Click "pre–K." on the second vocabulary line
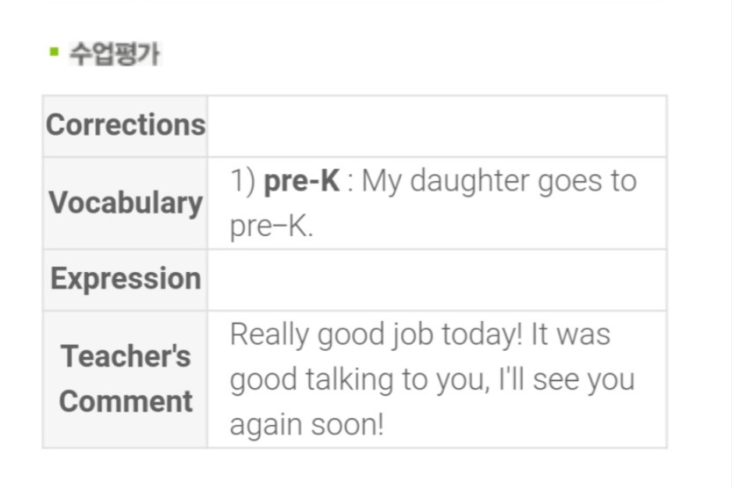 271,226
